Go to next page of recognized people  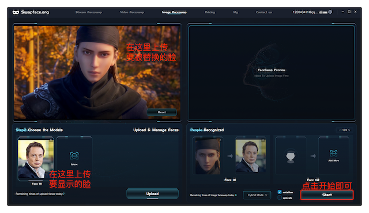(349, 130)
